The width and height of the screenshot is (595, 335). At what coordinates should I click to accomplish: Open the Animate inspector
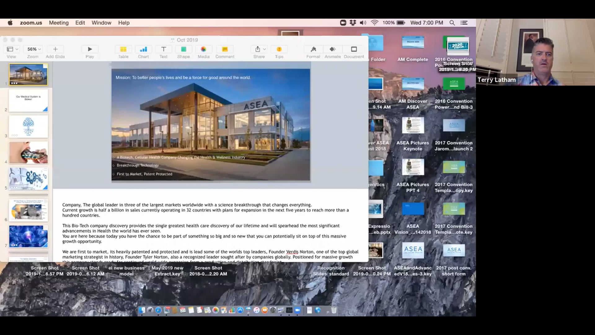[333, 49]
